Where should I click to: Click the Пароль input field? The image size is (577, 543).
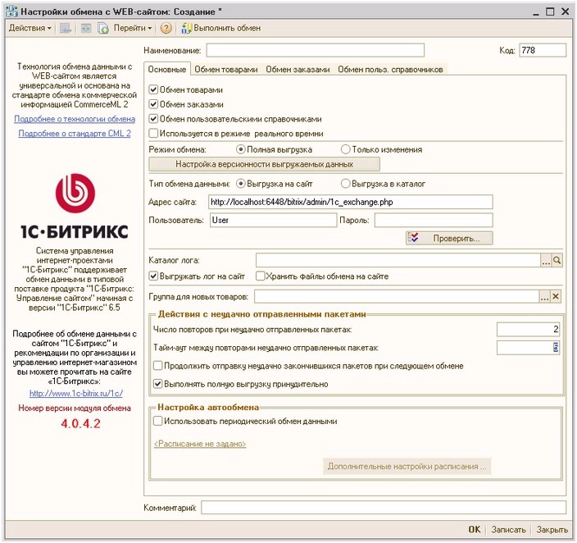[x=434, y=221]
